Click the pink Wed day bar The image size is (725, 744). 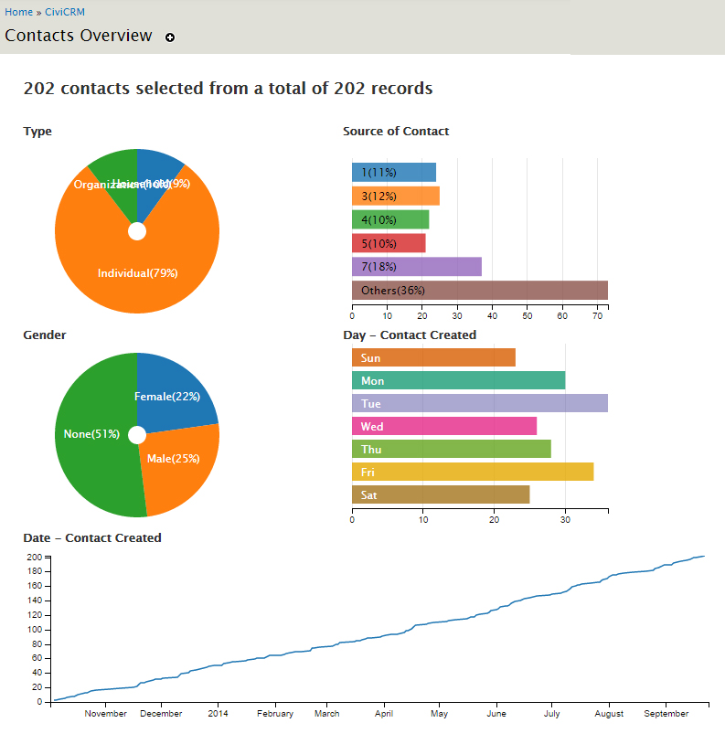click(443, 427)
